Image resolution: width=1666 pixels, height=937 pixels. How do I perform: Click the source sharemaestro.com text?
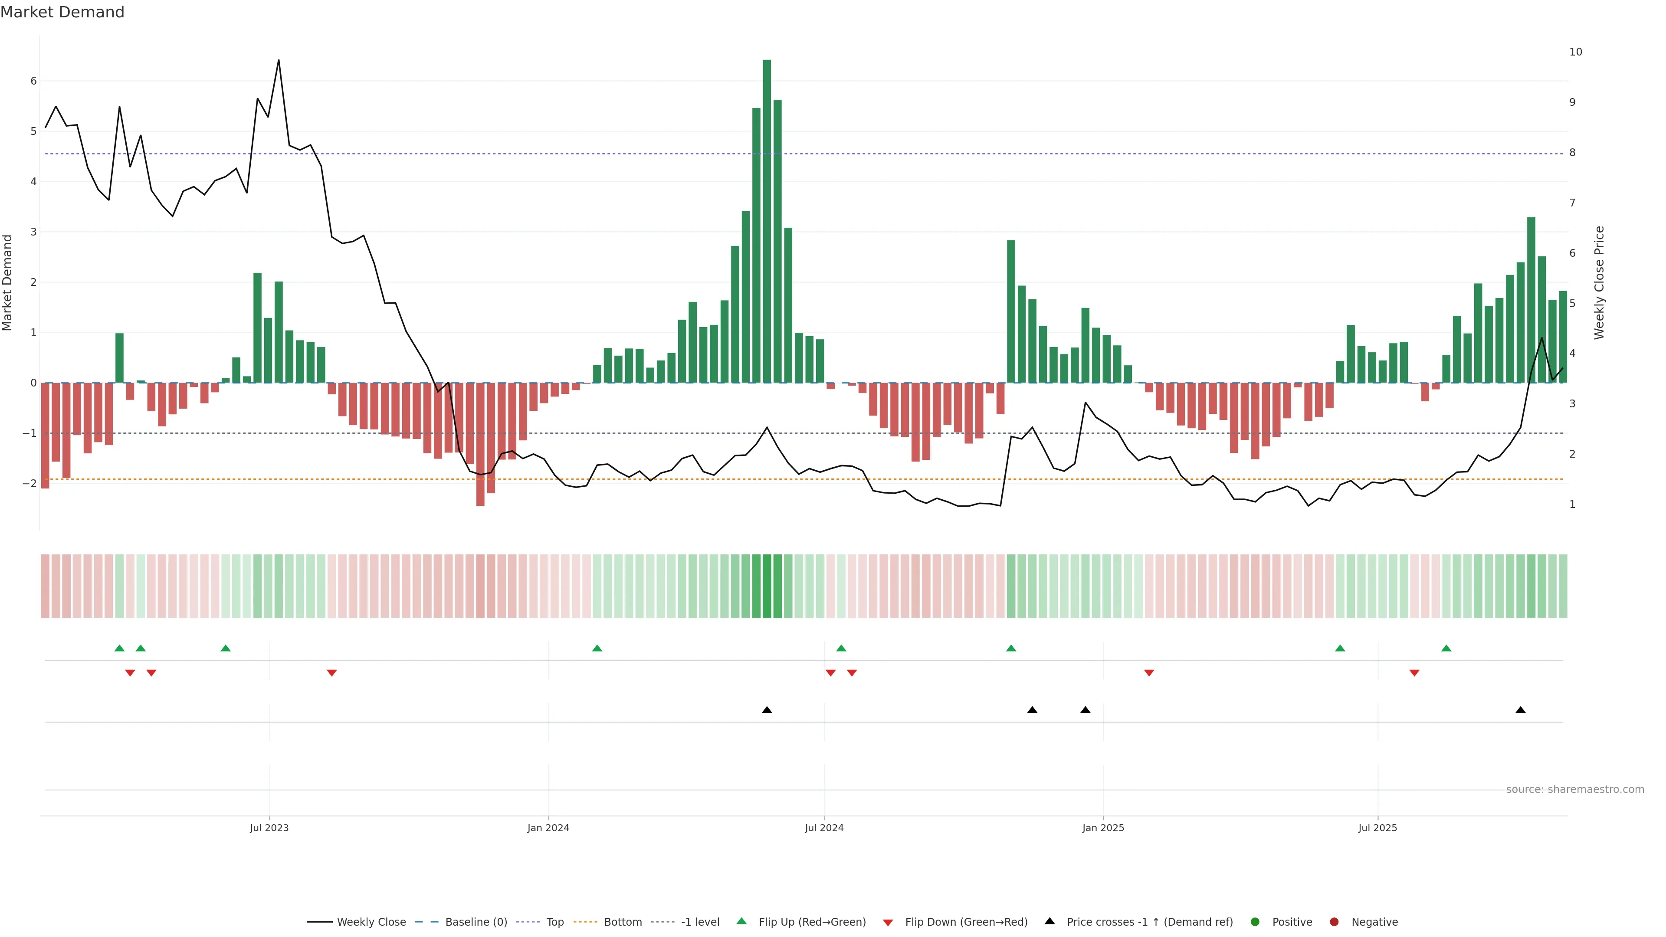point(1575,790)
